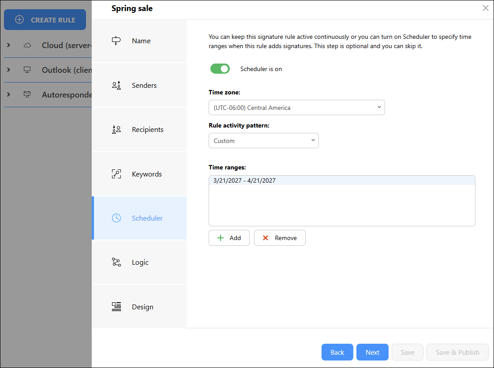494x368 pixels.
Task: Go to the Name step
Action: [x=139, y=41]
